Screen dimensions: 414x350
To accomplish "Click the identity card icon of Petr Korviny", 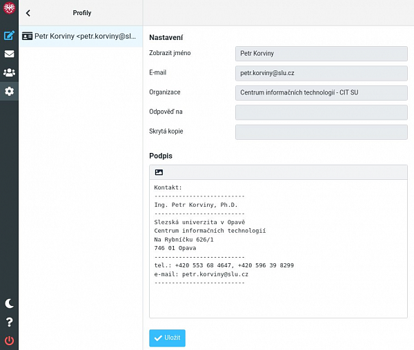I will (x=27, y=36).
